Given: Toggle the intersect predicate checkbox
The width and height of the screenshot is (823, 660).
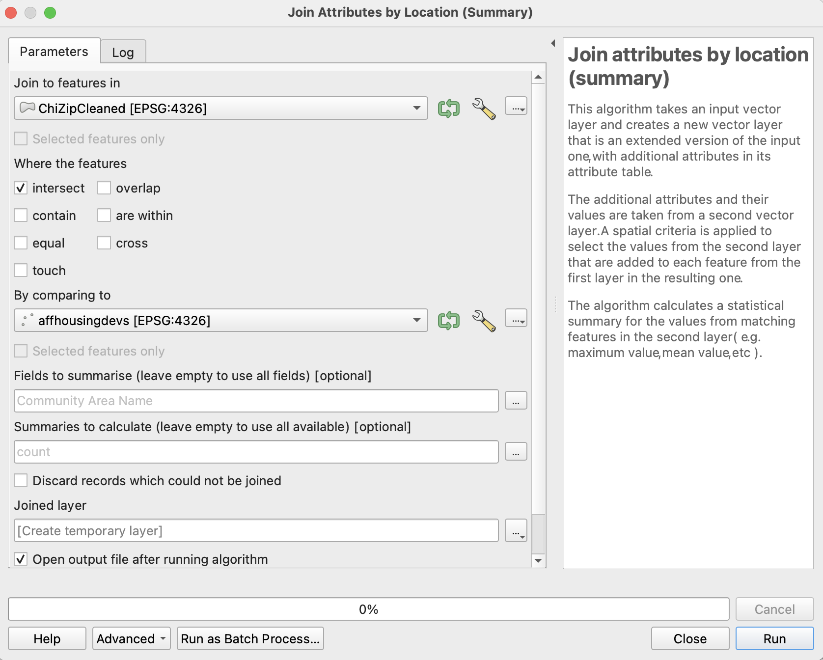Looking at the screenshot, I should pos(21,188).
